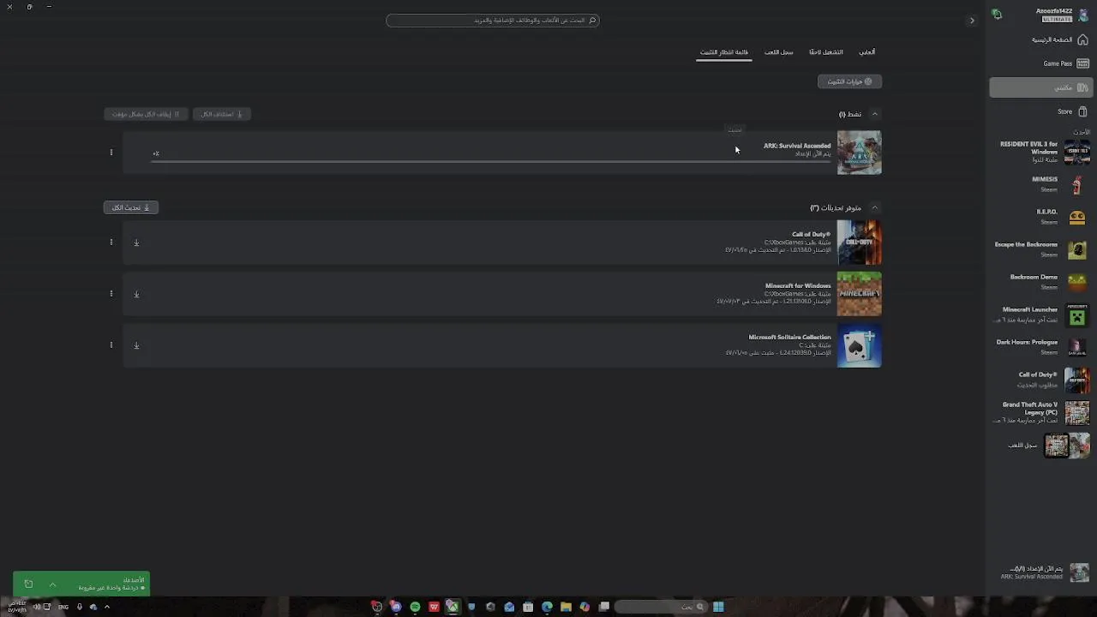Click the search field for games and add-ons
Image resolution: width=1097 pixels, height=617 pixels.
pos(493,21)
